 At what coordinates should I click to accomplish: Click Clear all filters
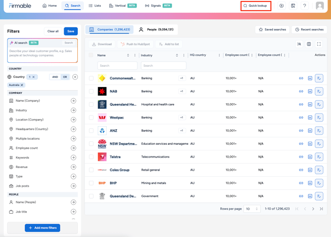click(x=53, y=31)
